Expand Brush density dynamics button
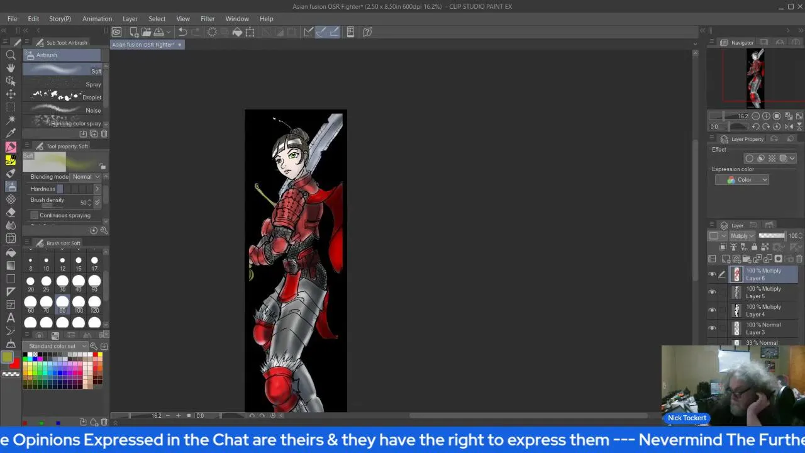Viewport: 805px width, 453px height. pos(97,202)
